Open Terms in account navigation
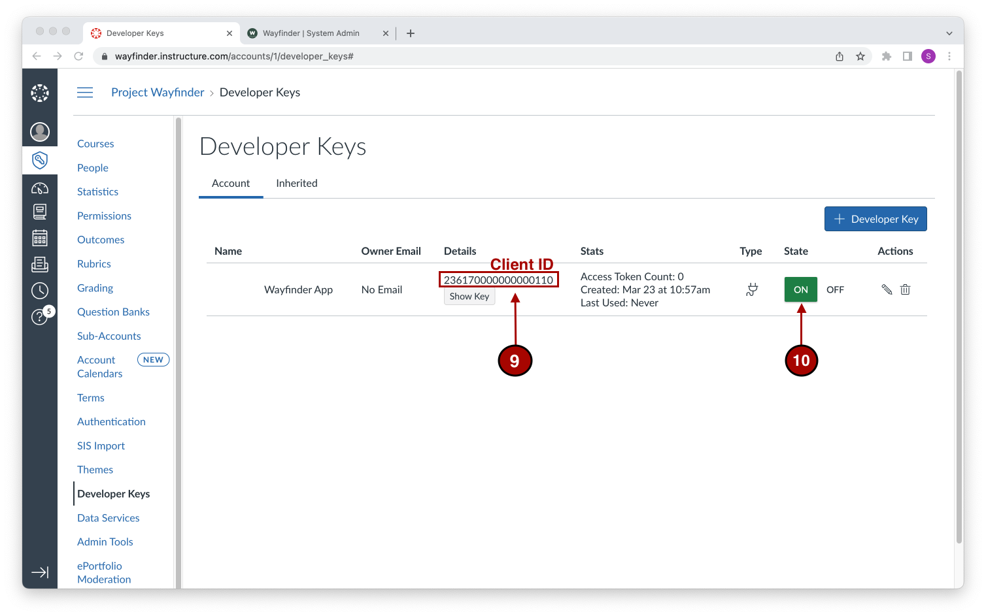 (x=91, y=398)
